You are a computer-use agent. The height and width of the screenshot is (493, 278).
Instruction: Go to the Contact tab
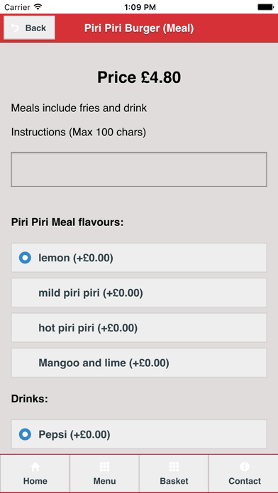(x=243, y=473)
